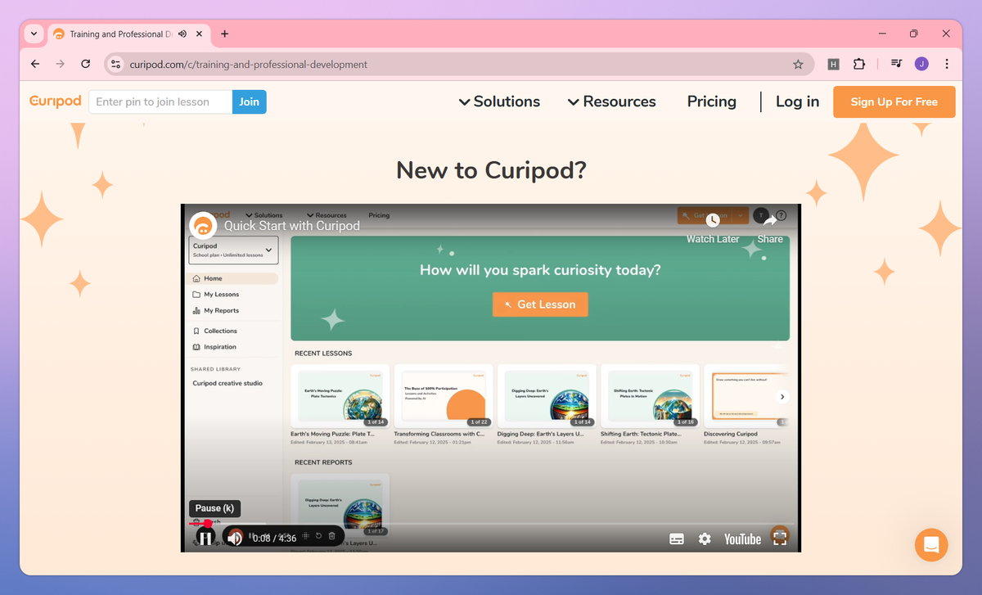Screen dimensions: 982x595
Task: Click the Get Lesson button in video
Action: 540,304
